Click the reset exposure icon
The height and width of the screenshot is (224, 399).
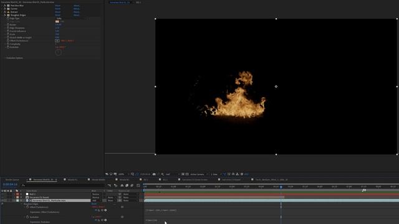coord(242,174)
